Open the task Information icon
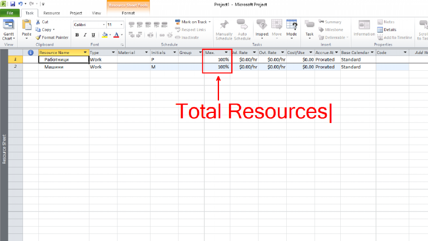428x241 pixels. pos(364,25)
